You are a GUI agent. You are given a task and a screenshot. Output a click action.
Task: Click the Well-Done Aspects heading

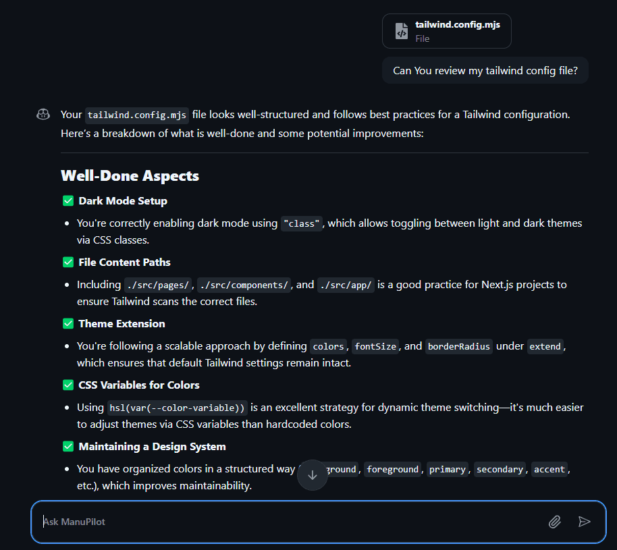pyautogui.click(x=130, y=176)
